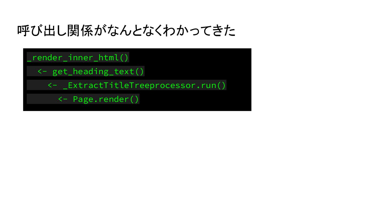Click the arrow before Page.render()
This screenshot has width=384, height=216.
(63, 99)
